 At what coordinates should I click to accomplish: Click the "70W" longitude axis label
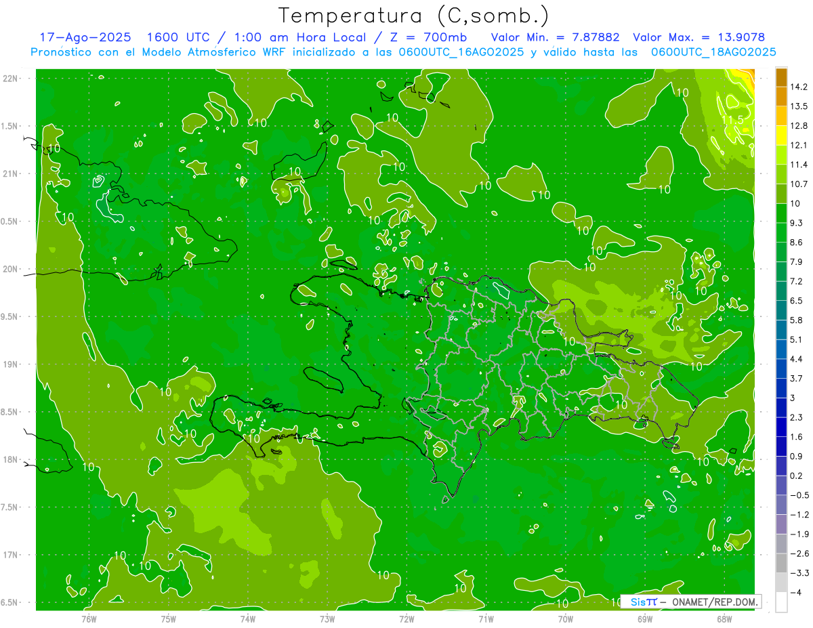[566, 619]
